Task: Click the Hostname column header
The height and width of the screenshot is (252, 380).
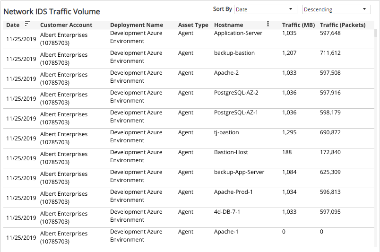Action: tap(229, 25)
